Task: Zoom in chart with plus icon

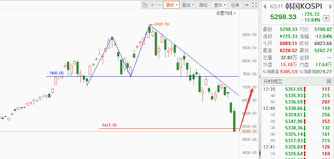Action: 152,5
